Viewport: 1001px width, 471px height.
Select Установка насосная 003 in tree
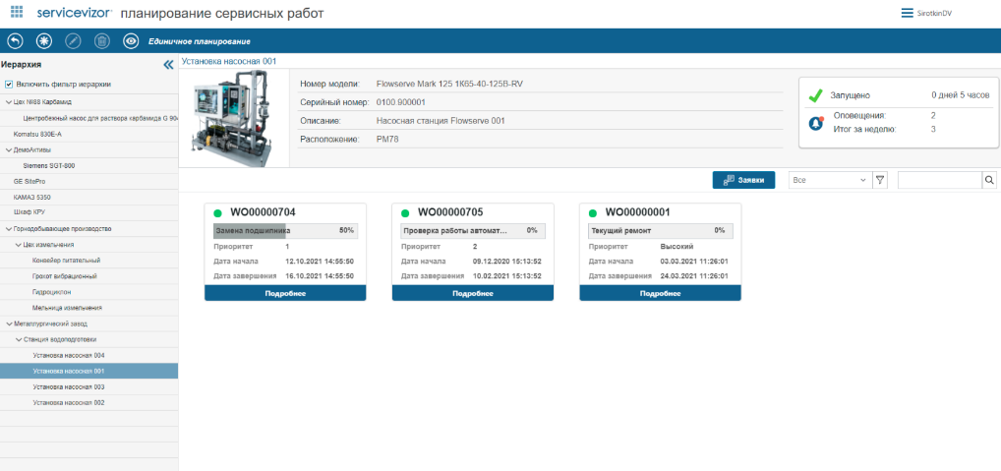pos(68,386)
